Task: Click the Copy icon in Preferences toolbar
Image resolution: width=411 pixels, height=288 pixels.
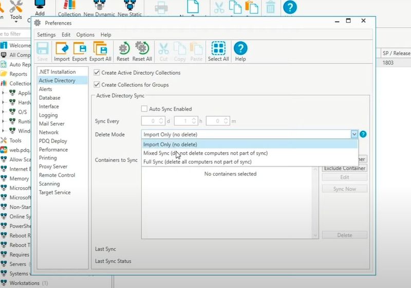Action: click(180, 49)
